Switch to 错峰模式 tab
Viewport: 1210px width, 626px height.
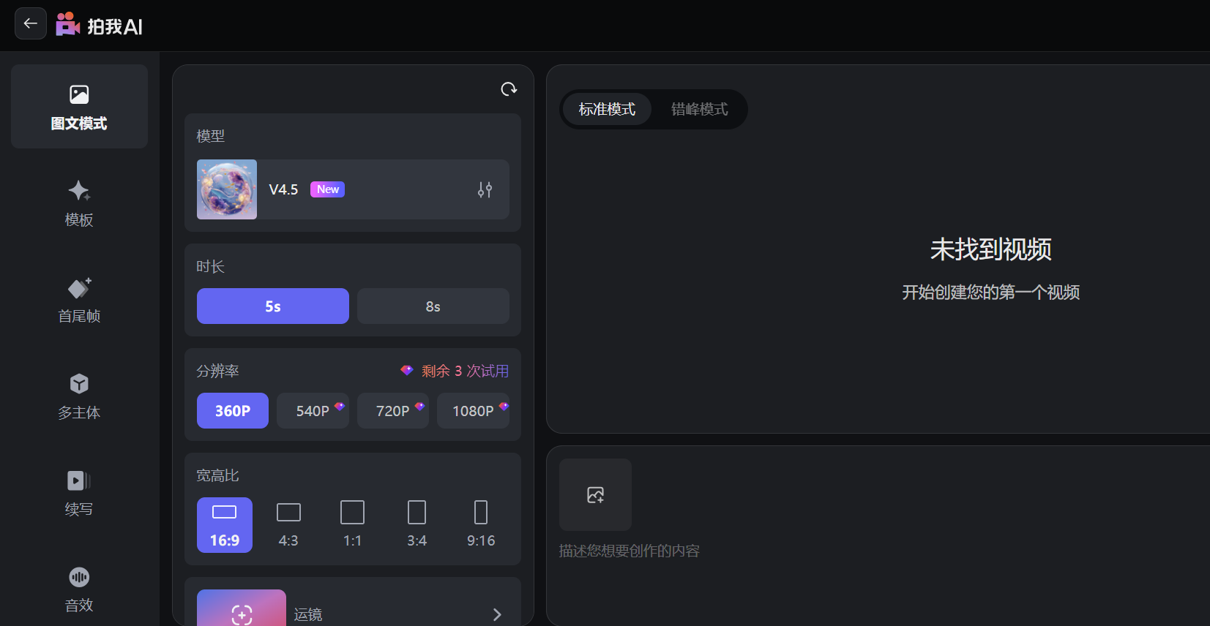700,109
